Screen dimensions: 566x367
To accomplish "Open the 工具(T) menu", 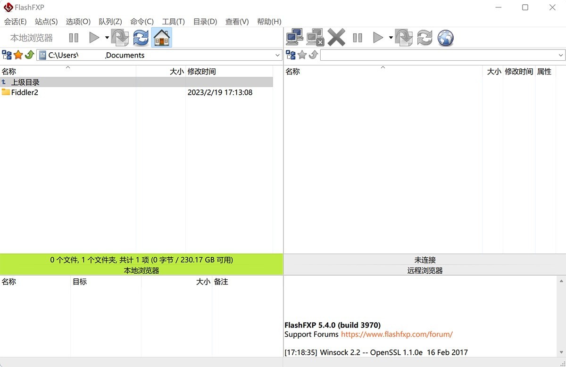I will click(x=173, y=21).
